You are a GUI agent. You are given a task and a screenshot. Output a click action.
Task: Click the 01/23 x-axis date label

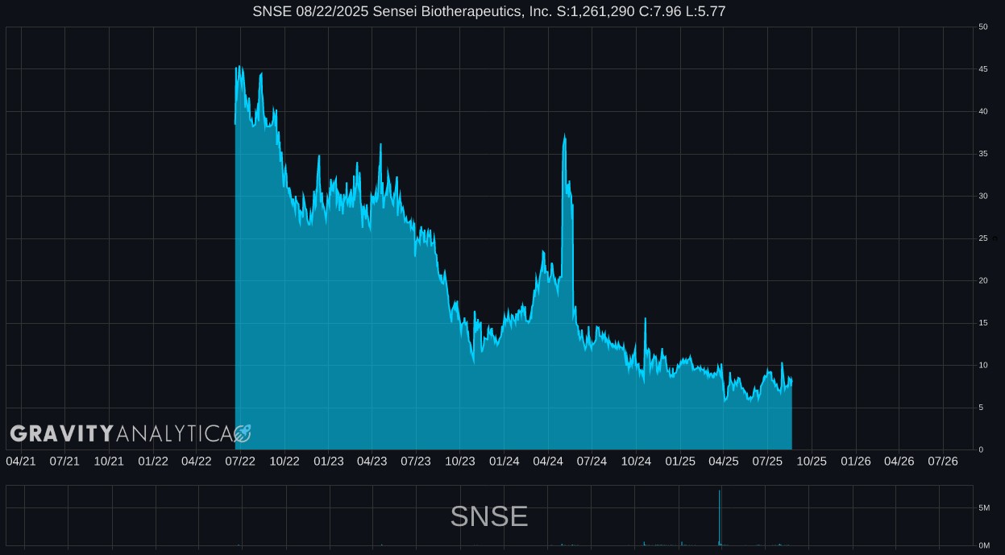(x=329, y=462)
